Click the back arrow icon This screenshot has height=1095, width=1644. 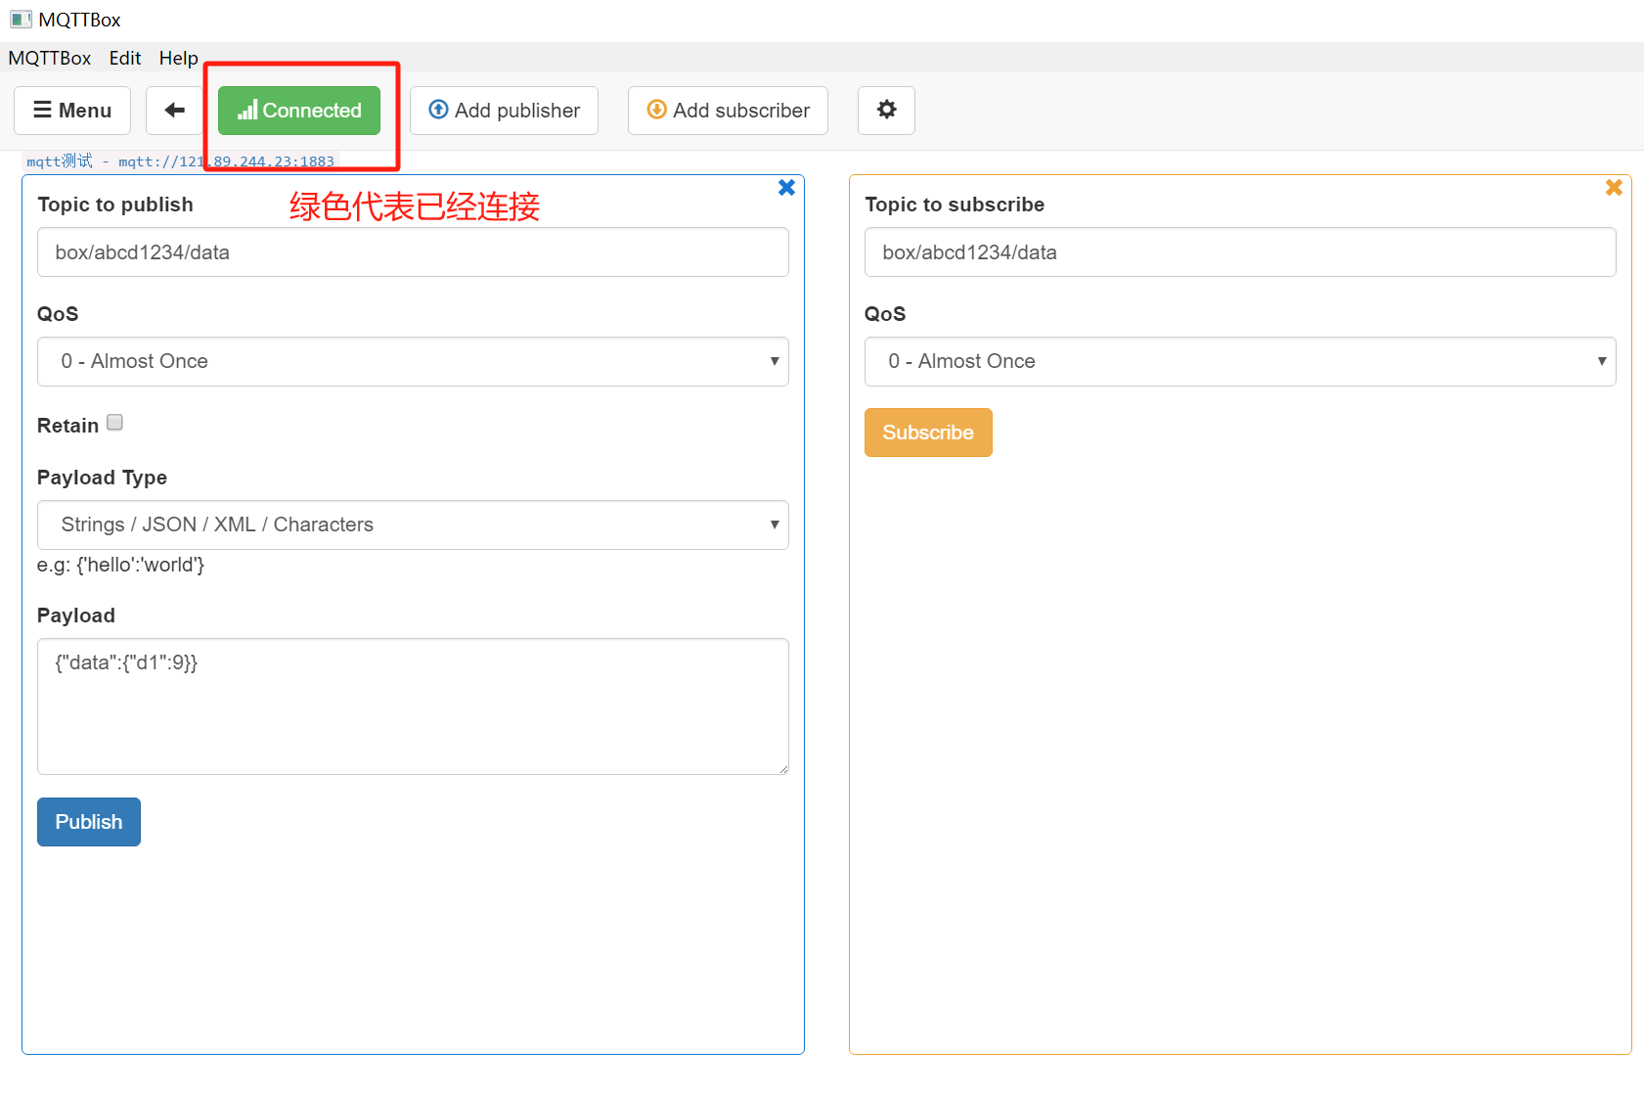click(x=174, y=111)
